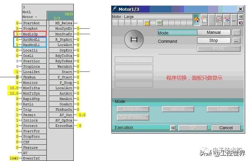Click the Cancel button
The height and width of the screenshot is (161, 250).
(226, 128)
